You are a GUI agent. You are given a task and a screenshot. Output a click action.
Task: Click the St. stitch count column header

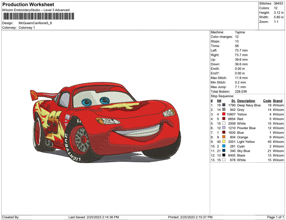coord(233,101)
